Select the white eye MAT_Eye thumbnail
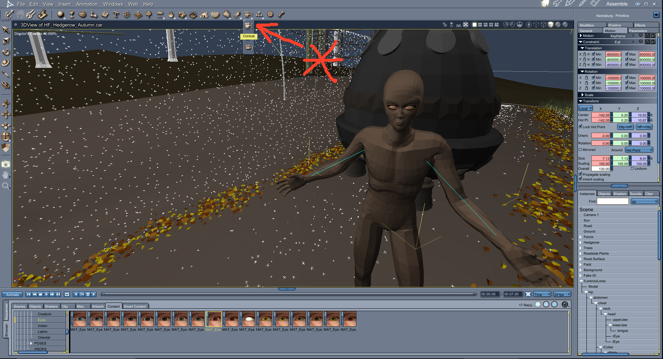The image size is (663, 359). (x=248, y=319)
